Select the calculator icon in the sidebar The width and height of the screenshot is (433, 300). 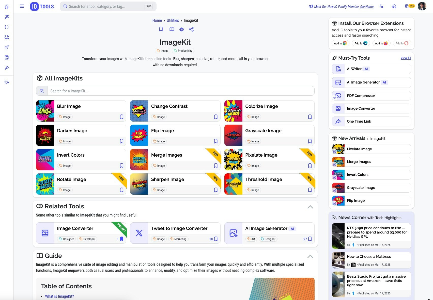pos(7,57)
